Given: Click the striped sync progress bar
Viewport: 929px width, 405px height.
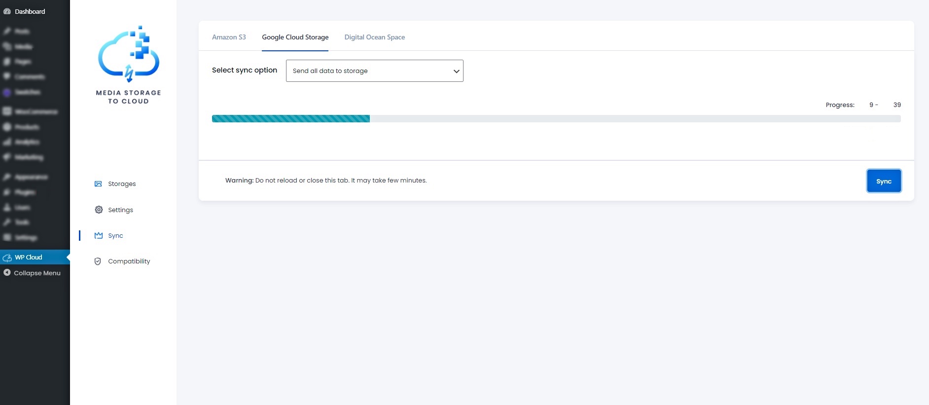Looking at the screenshot, I should [x=291, y=118].
